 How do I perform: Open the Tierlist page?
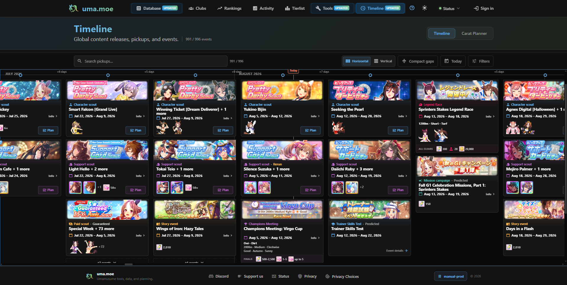pyautogui.click(x=295, y=8)
